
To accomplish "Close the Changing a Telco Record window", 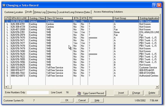I will (x=159, y=5).
